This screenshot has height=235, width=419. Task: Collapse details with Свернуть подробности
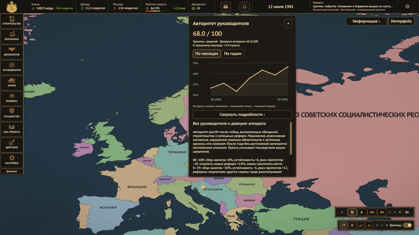242,115
